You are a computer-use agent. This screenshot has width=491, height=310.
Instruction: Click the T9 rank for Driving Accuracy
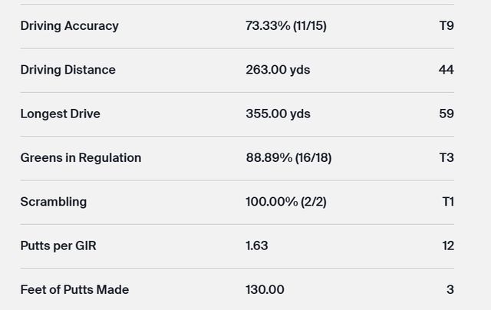coord(447,25)
